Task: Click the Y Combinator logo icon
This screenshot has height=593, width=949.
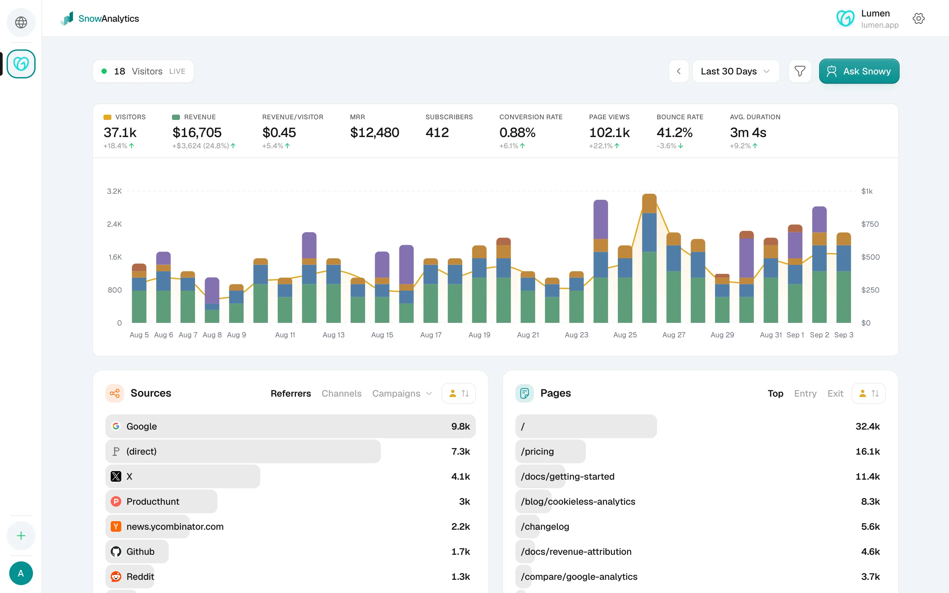Action: point(116,526)
